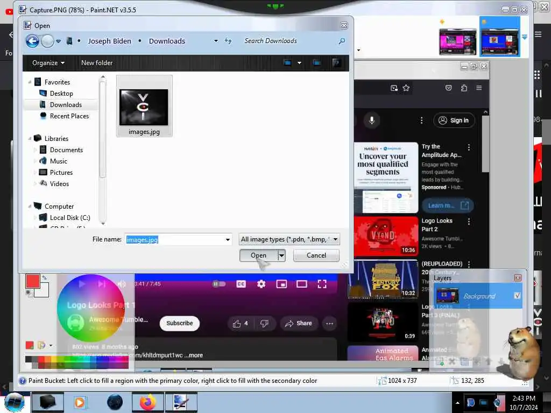Image resolution: width=551 pixels, height=413 pixels.
Task: Click the Joseph Biden breadcrumb
Action: [x=109, y=41]
